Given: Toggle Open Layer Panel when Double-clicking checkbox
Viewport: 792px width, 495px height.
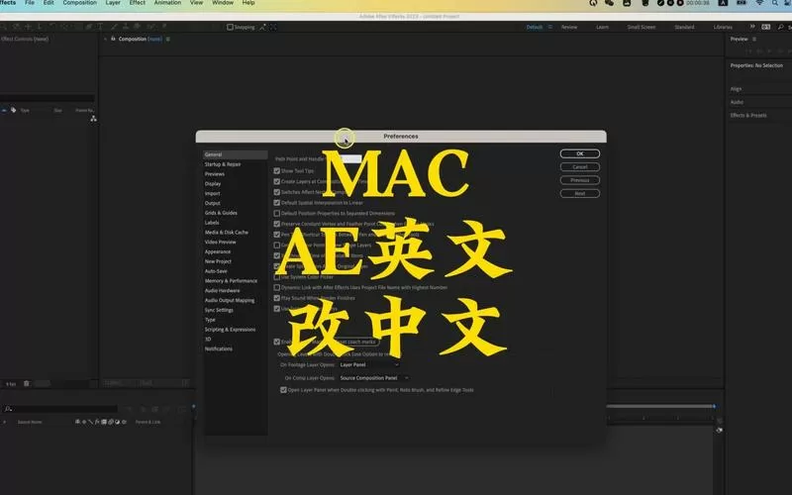Looking at the screenshot, I should click(283, 390).
